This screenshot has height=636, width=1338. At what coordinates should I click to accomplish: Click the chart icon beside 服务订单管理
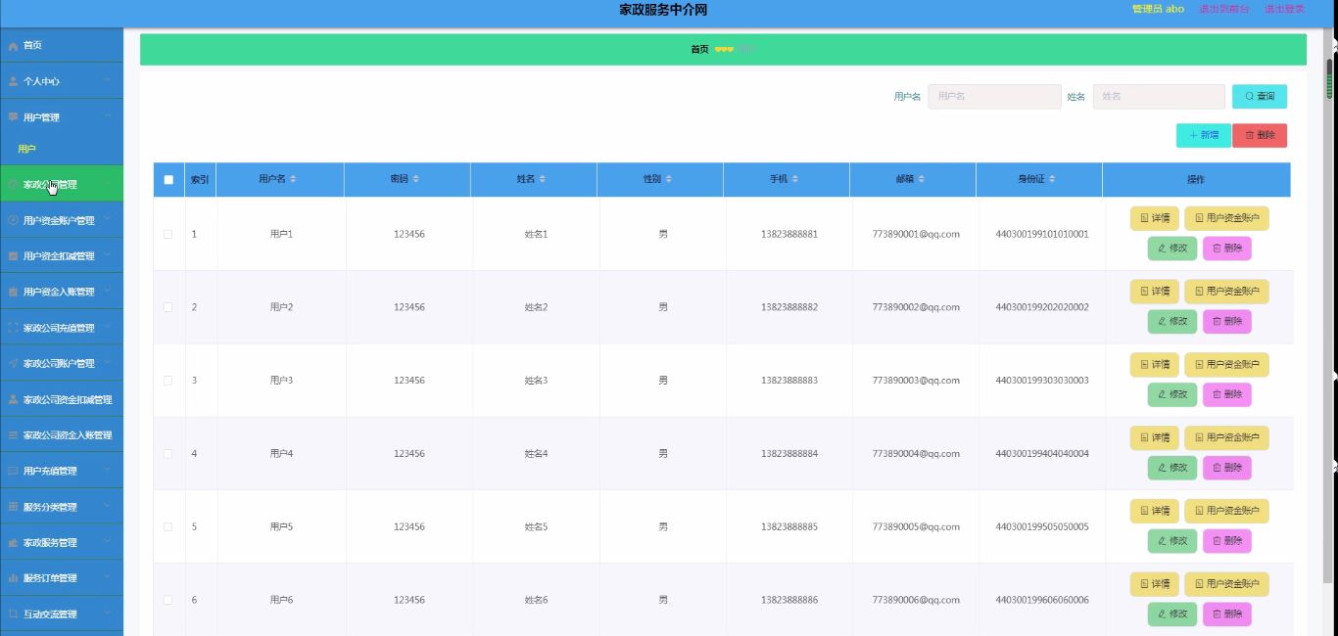click(x=13, y=578)
